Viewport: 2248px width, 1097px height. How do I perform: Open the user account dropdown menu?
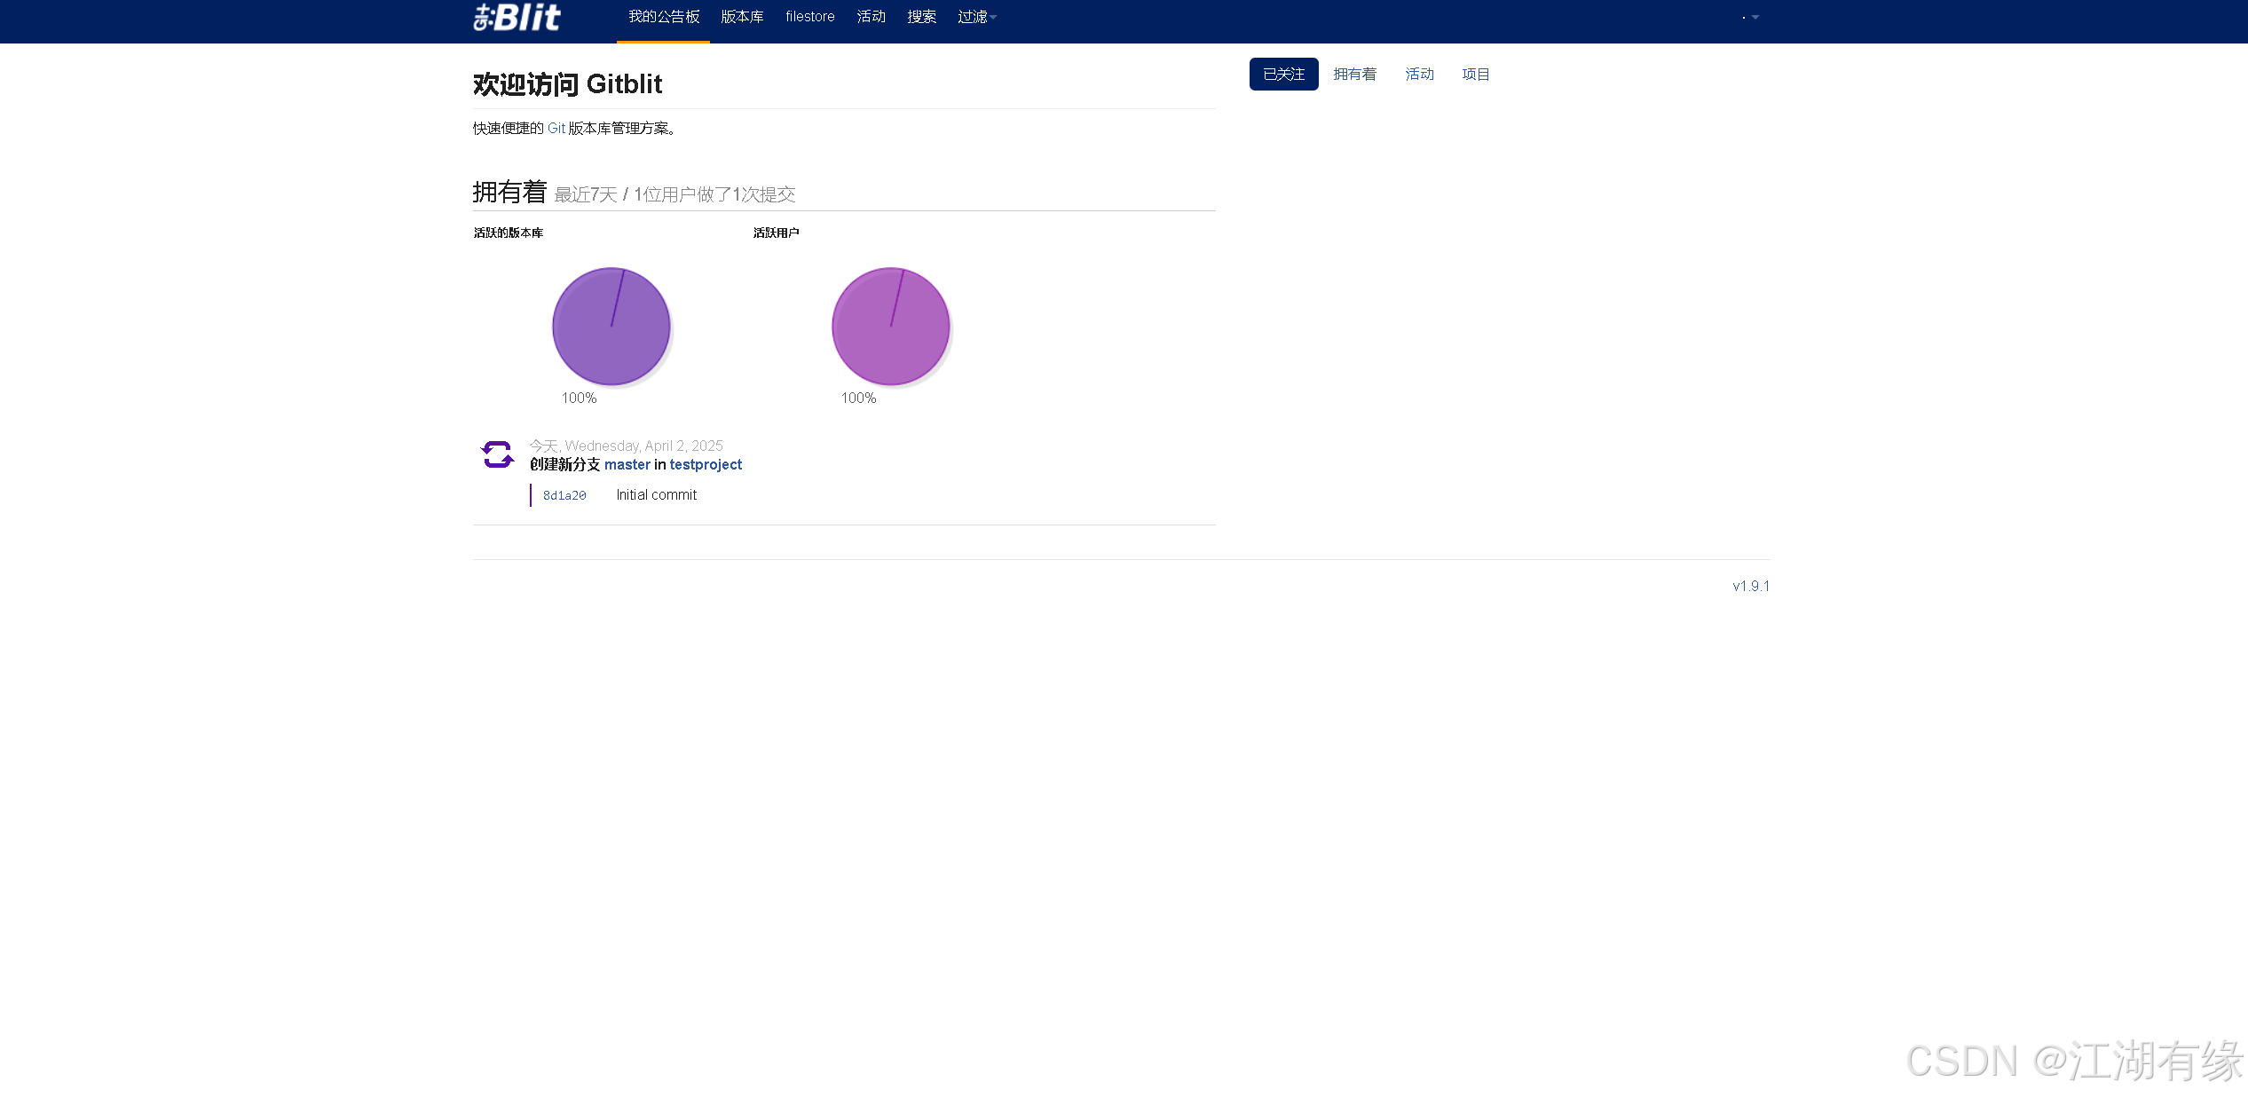coord(1750,17)
